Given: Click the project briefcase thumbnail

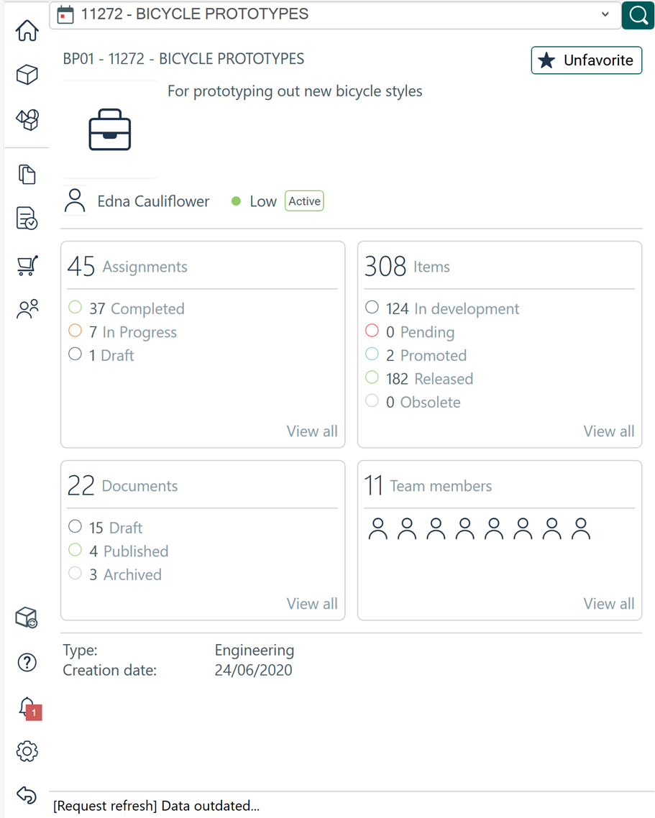Looking at the screenshot, I should click(x=110, y=130).
